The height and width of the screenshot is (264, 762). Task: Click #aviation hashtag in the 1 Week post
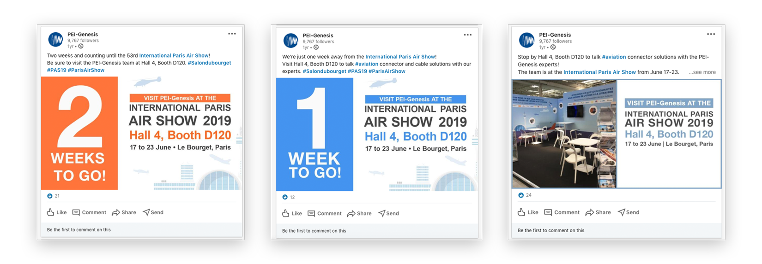pyautogui.click(x=367, y=64)
